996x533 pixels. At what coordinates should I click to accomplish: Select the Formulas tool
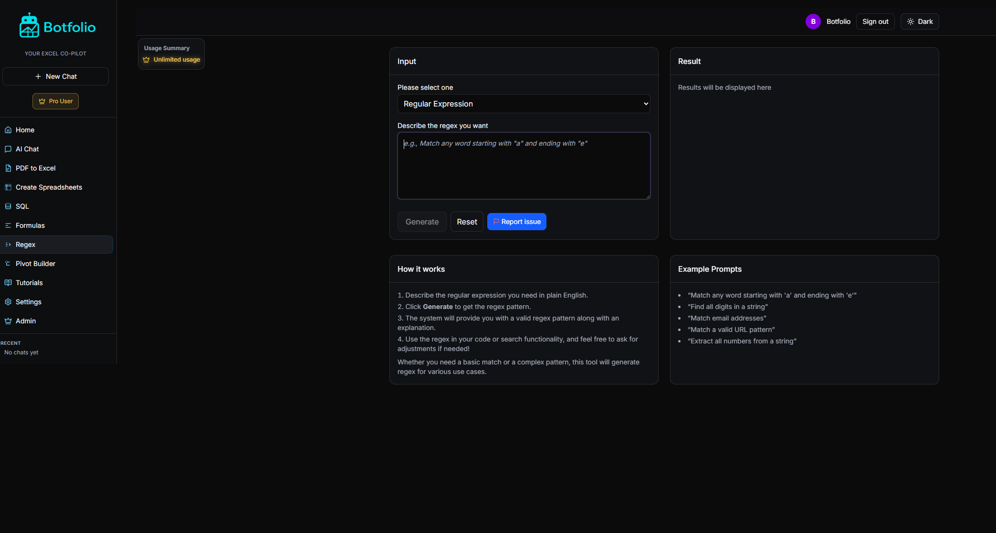(x=30, y=225)
